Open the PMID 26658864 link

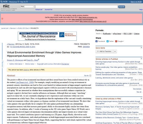click(x=86, y=47)
